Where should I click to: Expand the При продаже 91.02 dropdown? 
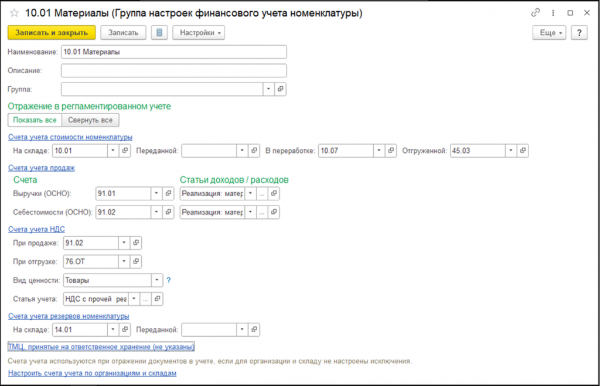point(124,242)
